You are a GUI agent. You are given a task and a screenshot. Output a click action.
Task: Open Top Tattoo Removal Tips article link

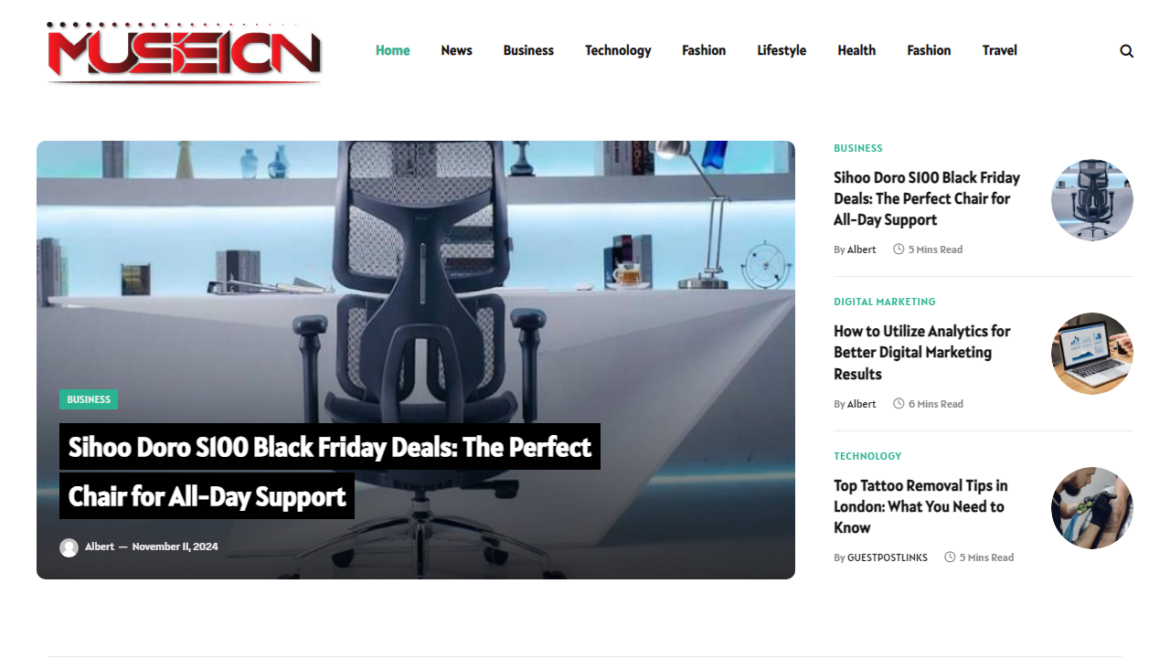(920, 506)
